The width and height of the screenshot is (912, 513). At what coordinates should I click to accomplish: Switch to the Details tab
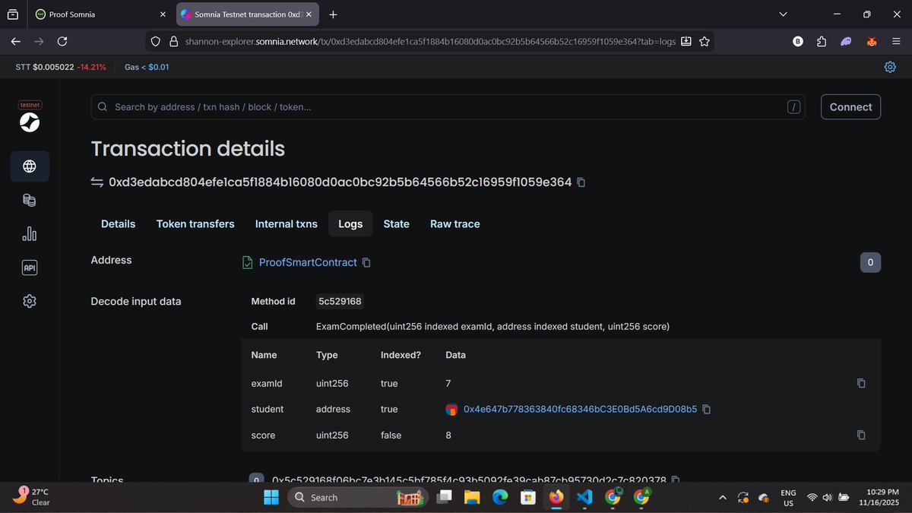(x=118, y=223)
